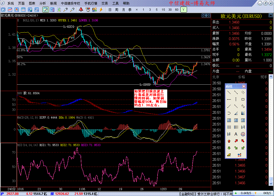Switch to quarterly period 季

[130, 10]
